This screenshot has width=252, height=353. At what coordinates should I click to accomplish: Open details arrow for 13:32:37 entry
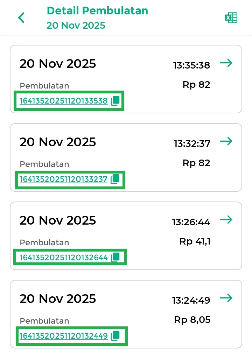click(226, 141)
